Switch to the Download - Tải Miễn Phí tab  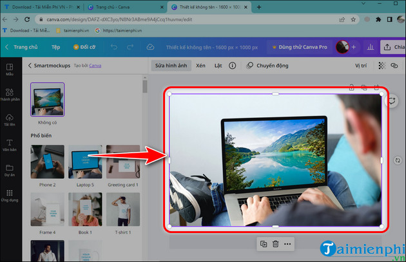click(42, 7)
